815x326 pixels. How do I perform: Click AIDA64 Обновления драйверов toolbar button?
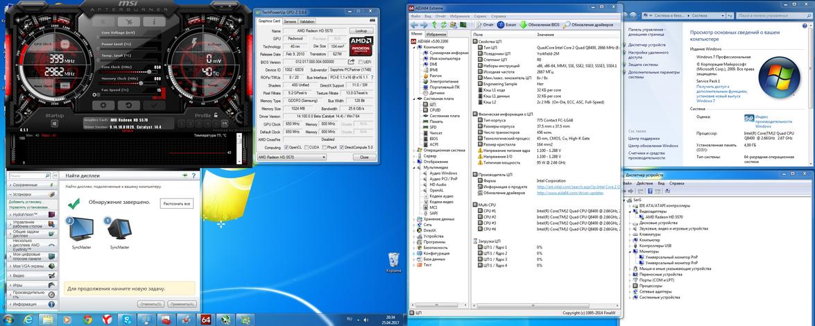588,24
